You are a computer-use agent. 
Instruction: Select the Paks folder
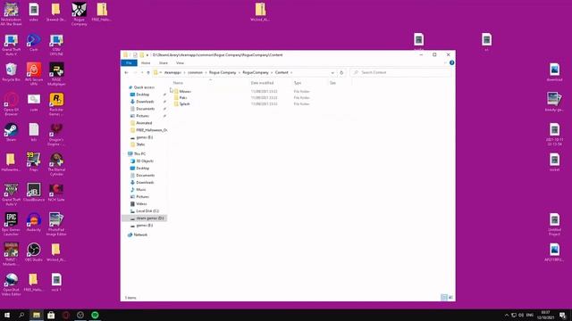click(x=183, y=97)
